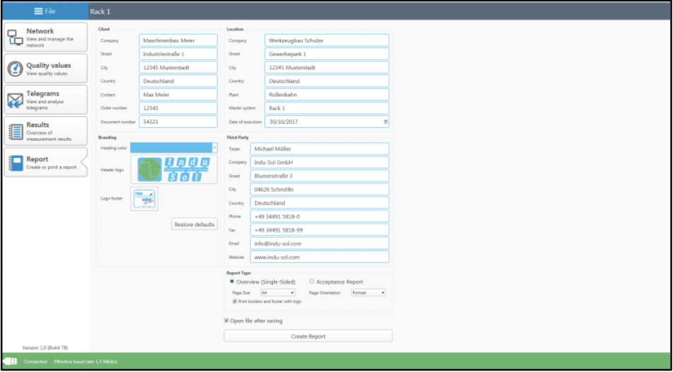Viewport: 673px width, 372px height.
Task: Click the Report notebook icon
Action: [15, 163]
